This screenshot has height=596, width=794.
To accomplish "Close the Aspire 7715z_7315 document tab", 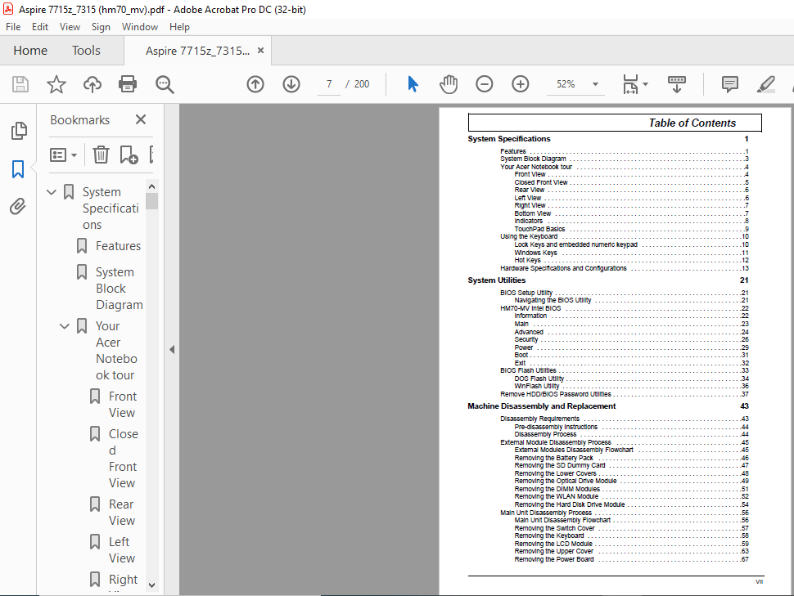I will [x=261, y=51].
